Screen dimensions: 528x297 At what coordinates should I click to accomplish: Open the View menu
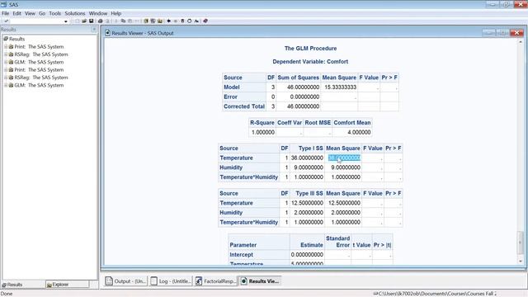30,13
